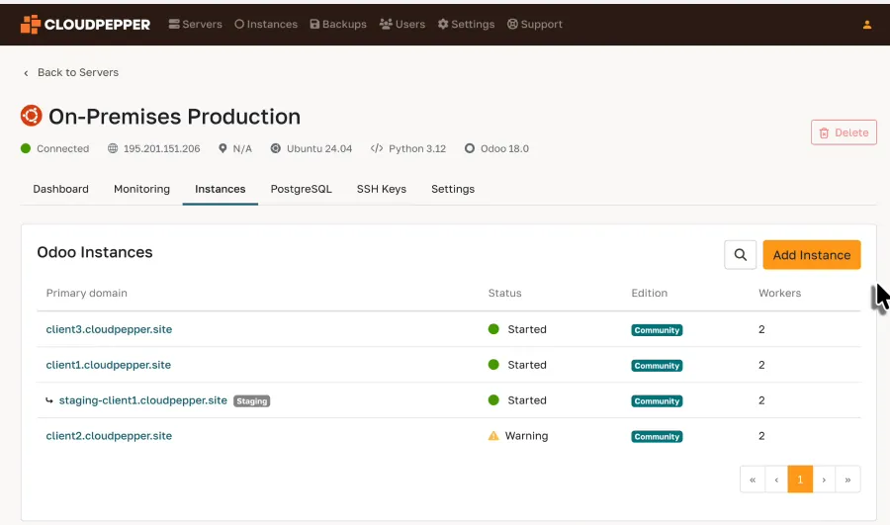Click the staging child arrow icon
The height and width of the screenshot is (525, 890).
click(49, 400)
